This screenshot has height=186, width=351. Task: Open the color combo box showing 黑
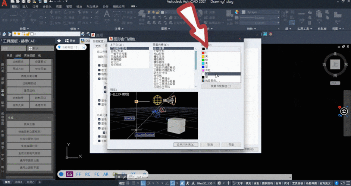coord(221,49)
